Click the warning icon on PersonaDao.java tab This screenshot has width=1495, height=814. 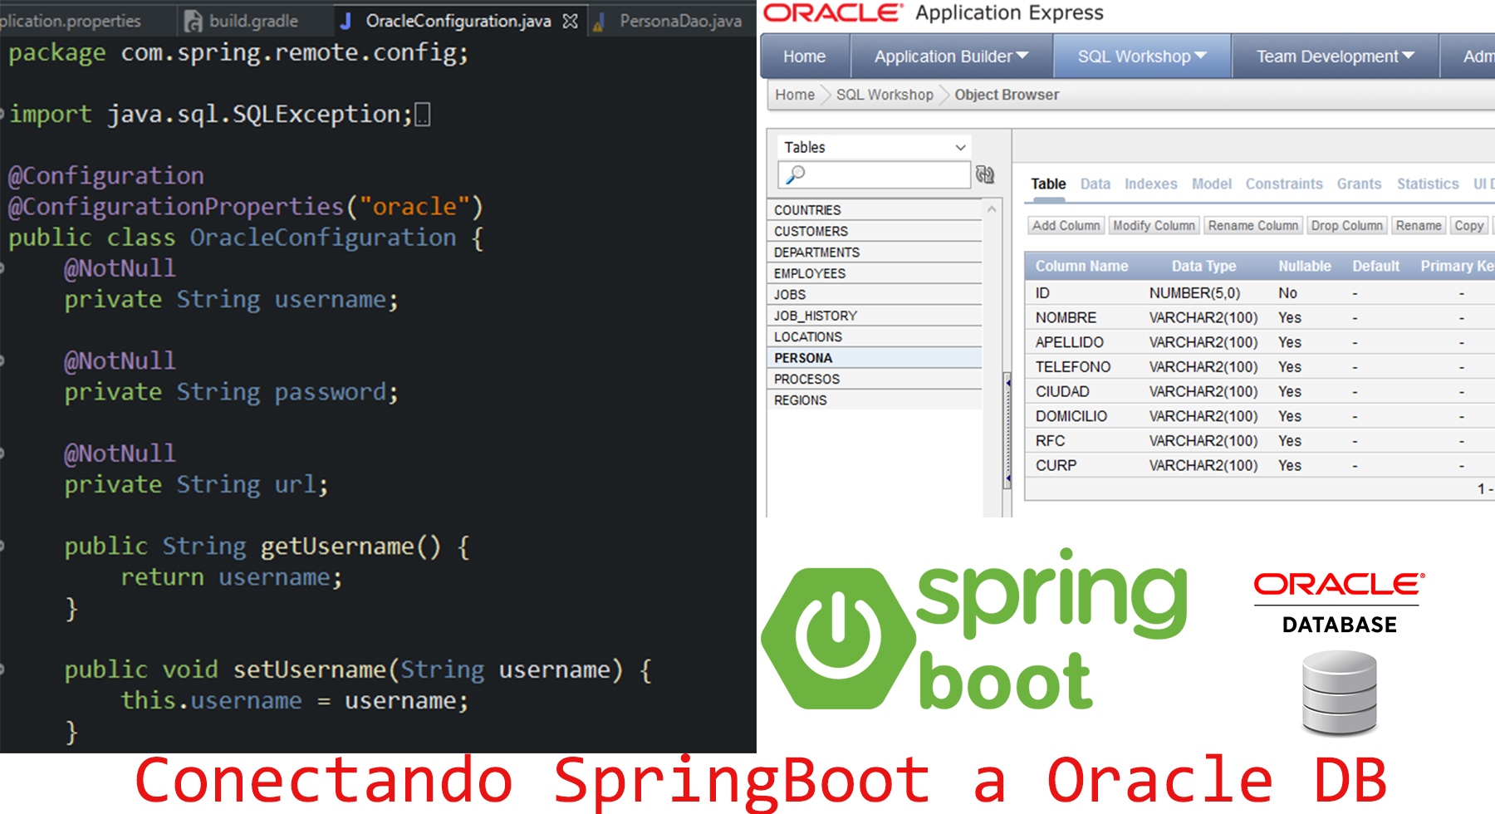(x=596, y=21)
